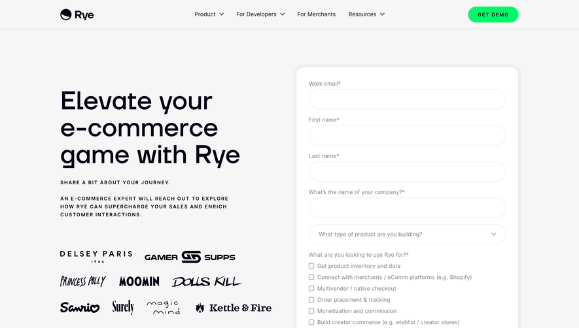Click the product type dropdown chevron
Image resolution: width=579 pixels, height=328 pixels.
(494, 235)
